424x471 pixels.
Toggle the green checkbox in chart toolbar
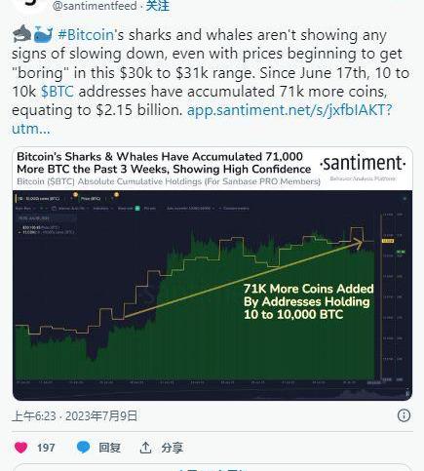pyautogui.click(x=137, y=209)
